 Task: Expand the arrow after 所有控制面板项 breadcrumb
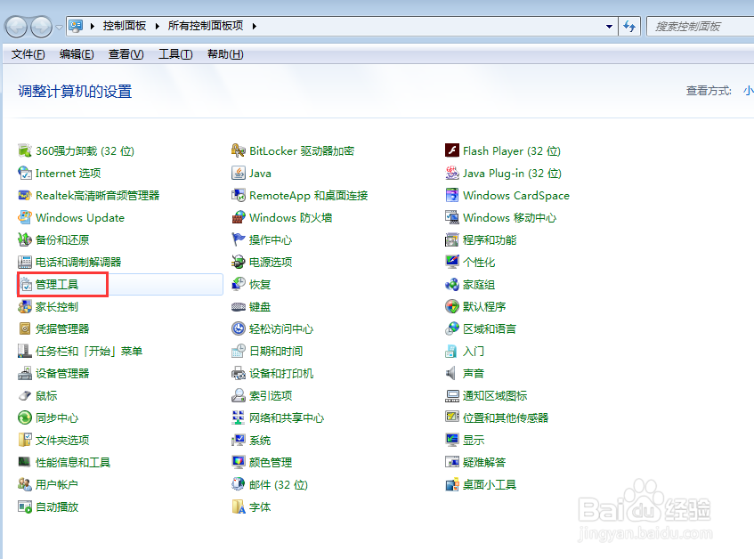coord(254,26)
